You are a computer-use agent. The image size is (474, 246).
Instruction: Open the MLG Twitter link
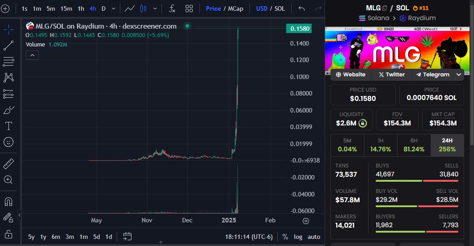392,75
